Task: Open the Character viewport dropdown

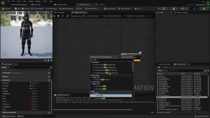Action: 33,13
